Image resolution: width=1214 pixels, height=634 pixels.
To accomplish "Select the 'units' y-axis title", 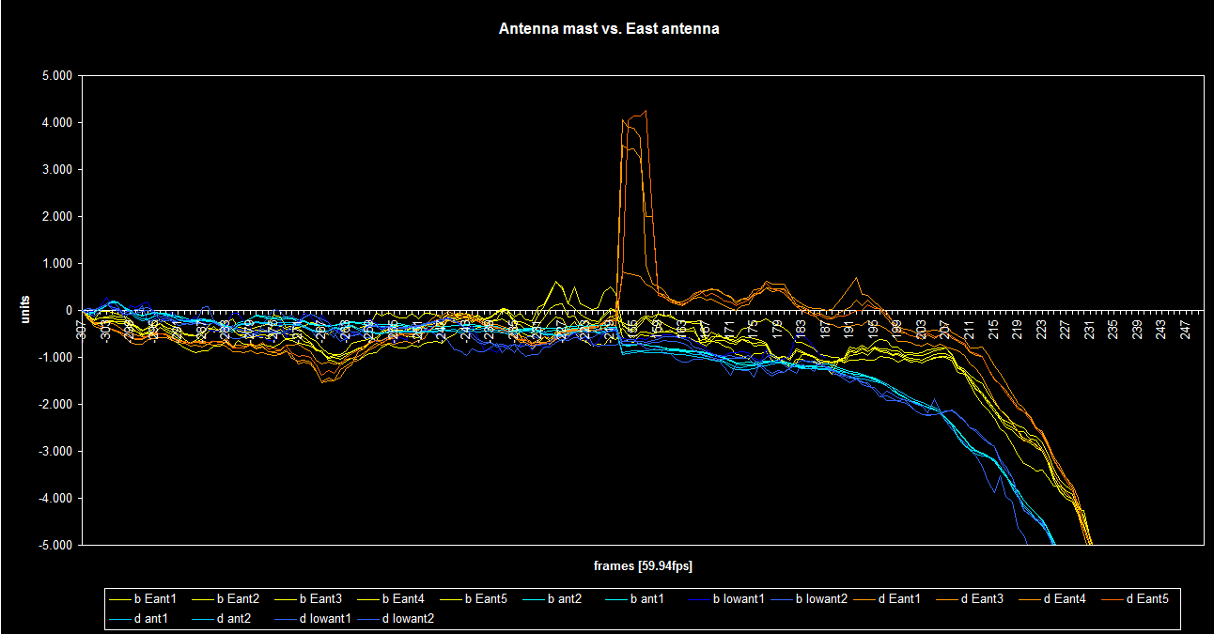I will point(27,311).
